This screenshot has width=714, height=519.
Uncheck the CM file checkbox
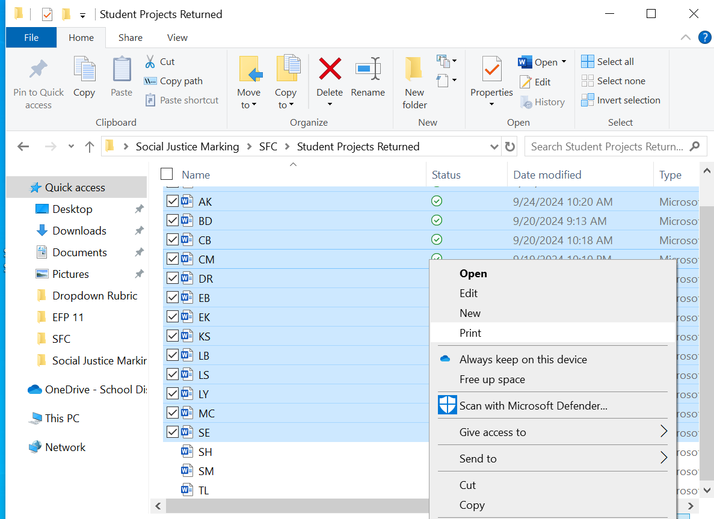click(x=173, y=259)
